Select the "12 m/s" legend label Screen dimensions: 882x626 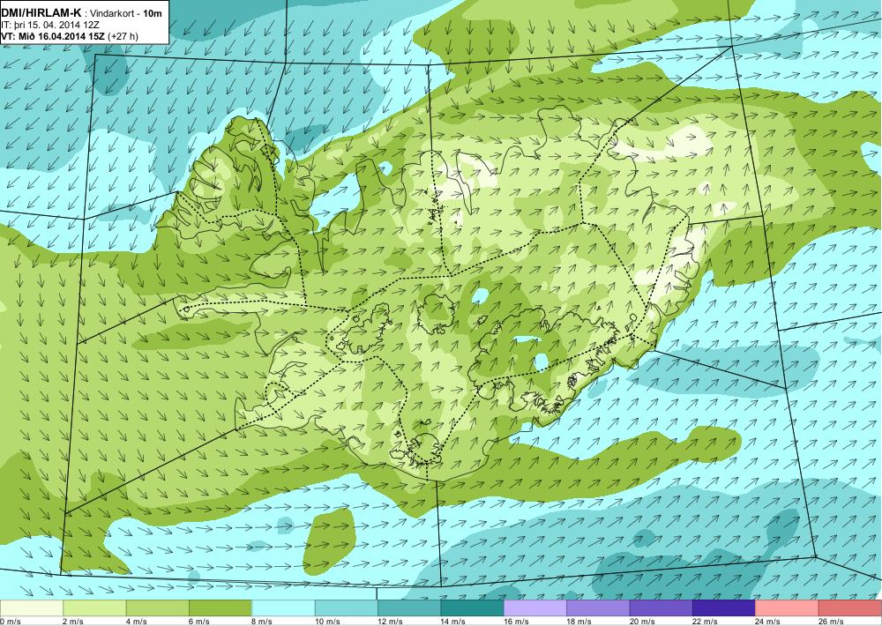pyautogui.click(x=391, y=622)
